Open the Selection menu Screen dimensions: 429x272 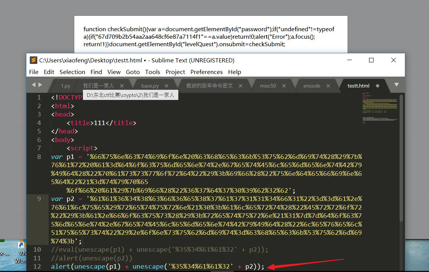pos(72,72)
